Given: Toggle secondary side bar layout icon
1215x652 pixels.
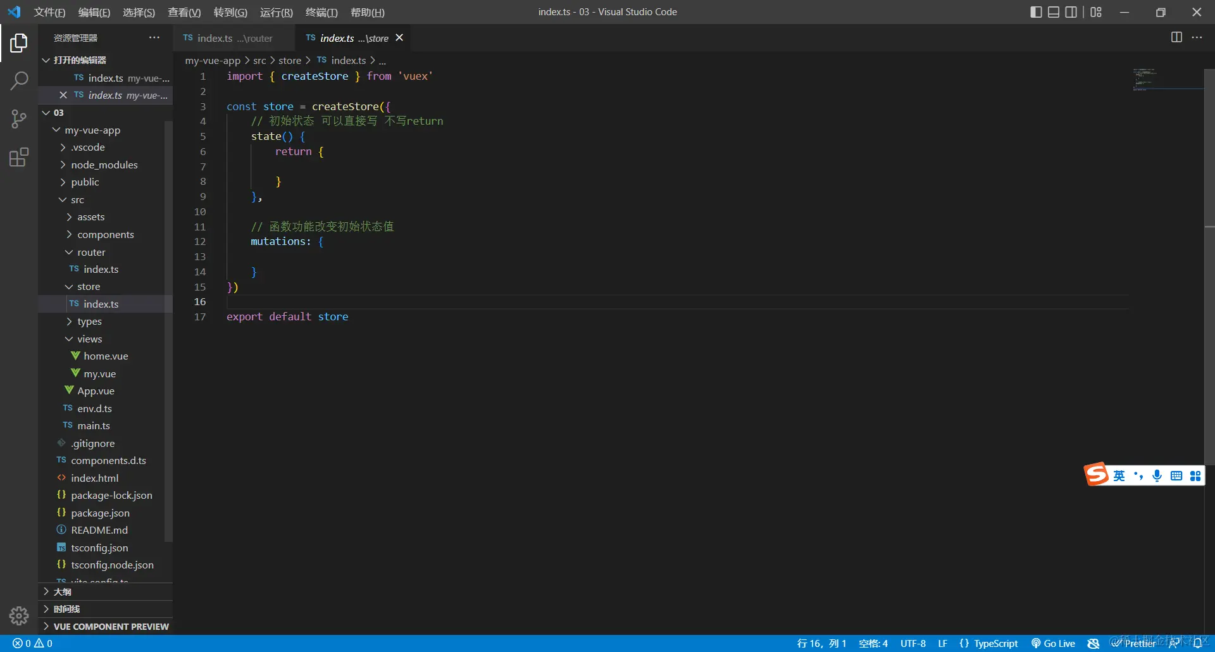Looking at the screenshot, I should [x=1071, y=12].
